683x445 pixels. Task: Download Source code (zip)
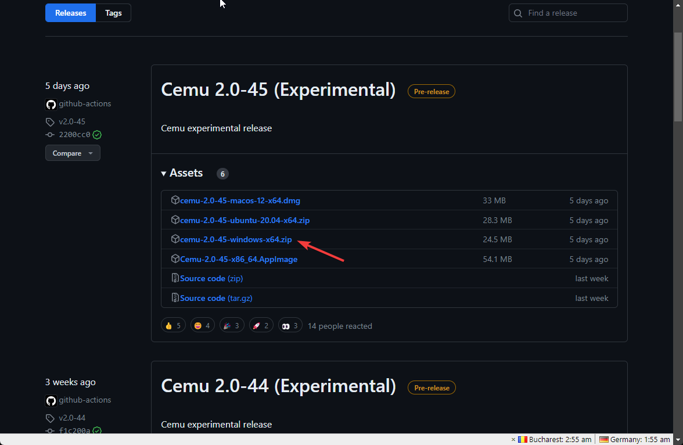click(x=211, y=278)
